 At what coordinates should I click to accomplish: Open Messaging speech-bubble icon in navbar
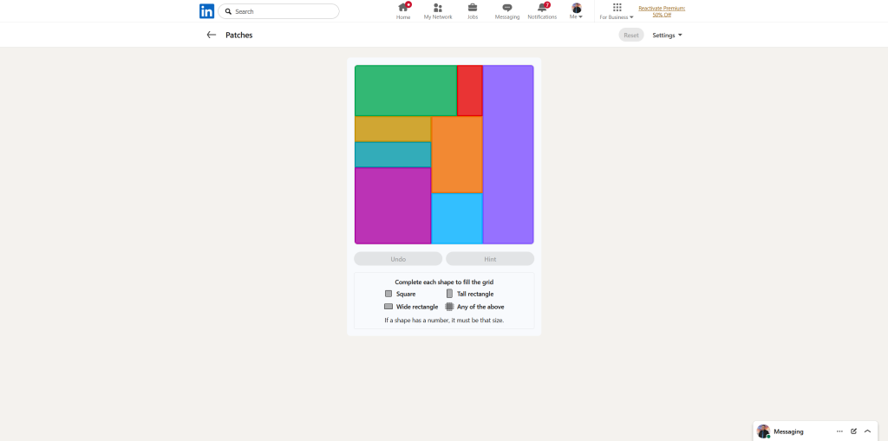[x=506, y=7]
